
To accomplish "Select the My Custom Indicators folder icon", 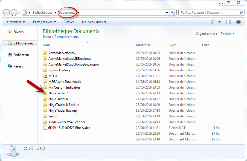I will [45, 87].
